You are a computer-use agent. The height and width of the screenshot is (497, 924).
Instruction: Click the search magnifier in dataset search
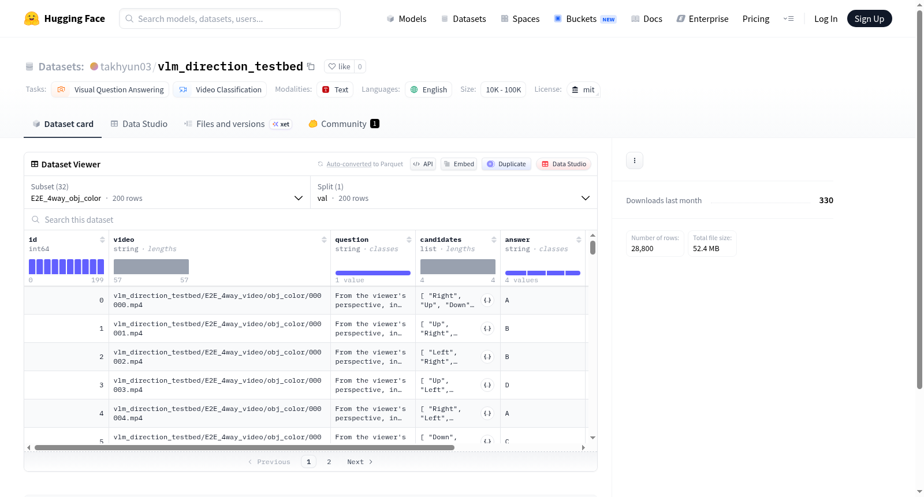click(x=36, y=219)
